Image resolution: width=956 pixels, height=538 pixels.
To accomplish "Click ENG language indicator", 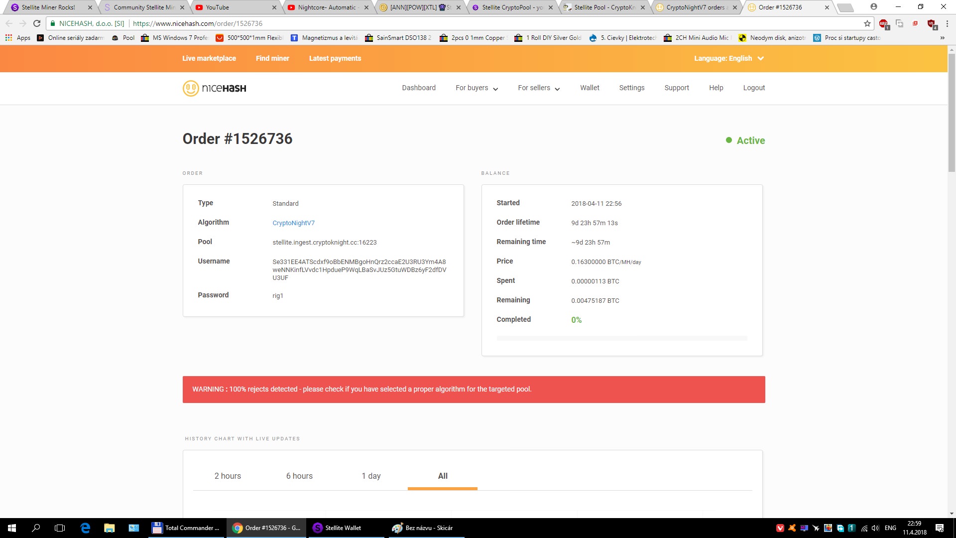I will (x=890, y=528).
